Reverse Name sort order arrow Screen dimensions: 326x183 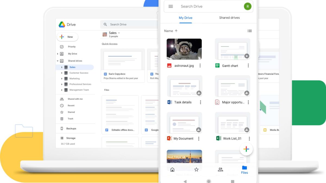(x=176, y=31)
